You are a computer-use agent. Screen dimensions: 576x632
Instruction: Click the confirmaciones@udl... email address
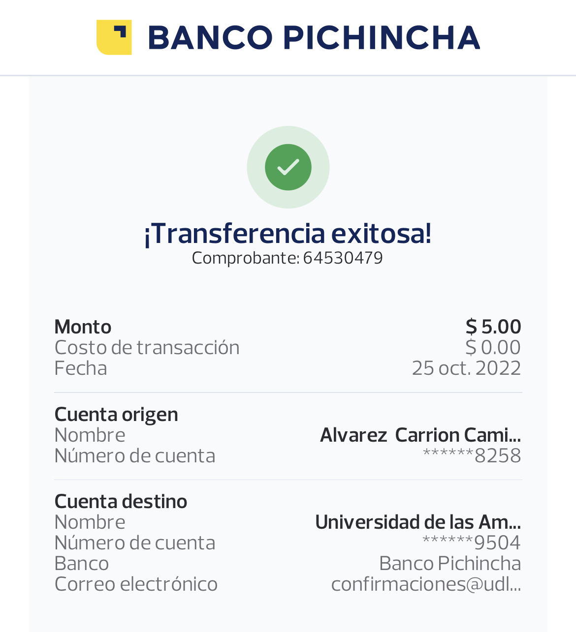coord(426,584)
